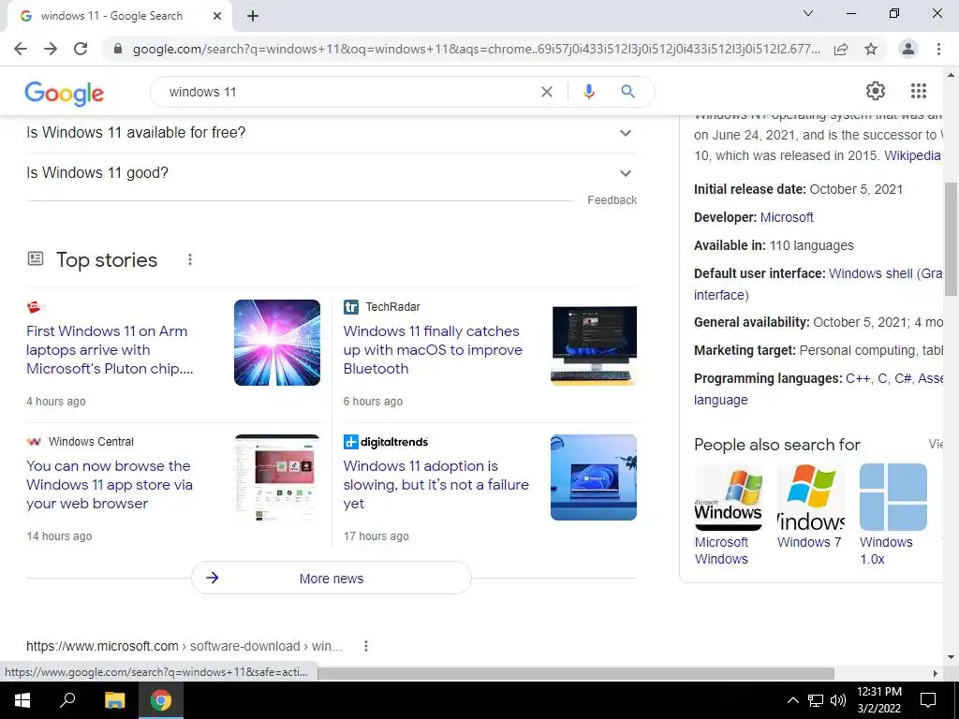This screenshot has width=959, height=719.
Task: Click the horizontal scrollbar thumb
Action: click(574, 673)
